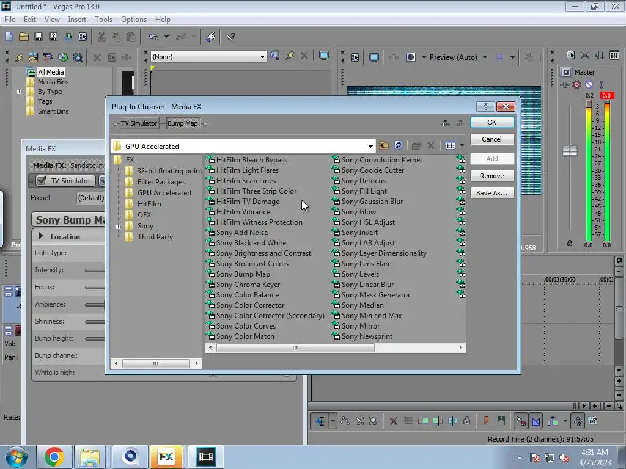
Task: Toggle the Enable Snapping timeline icon
Action: [x=521, y=421]
